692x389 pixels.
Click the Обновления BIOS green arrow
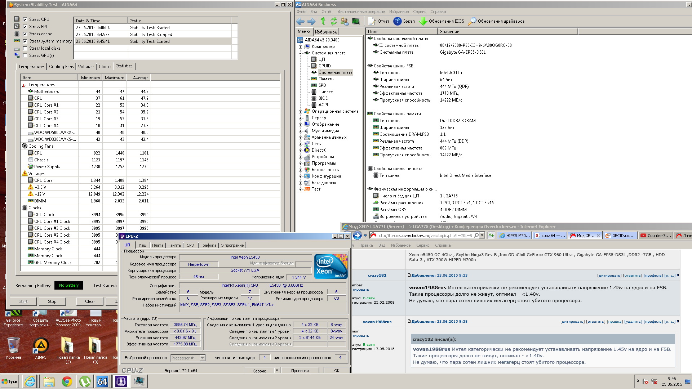(x=423, y=21)
